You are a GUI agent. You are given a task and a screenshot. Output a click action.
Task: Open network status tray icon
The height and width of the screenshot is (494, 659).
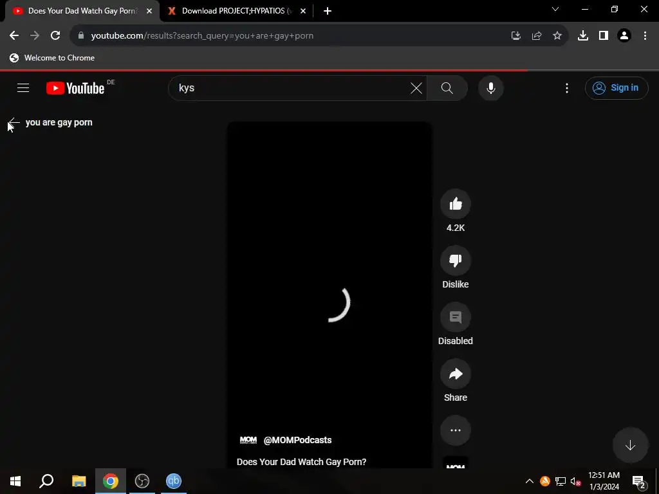click(561, 481)
